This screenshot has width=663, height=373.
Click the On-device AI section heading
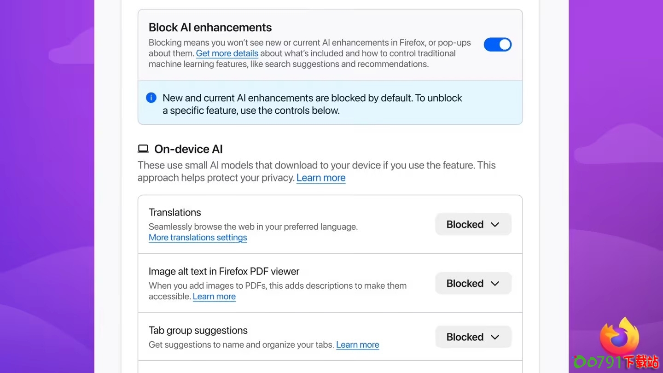click(x=188, y=149)
